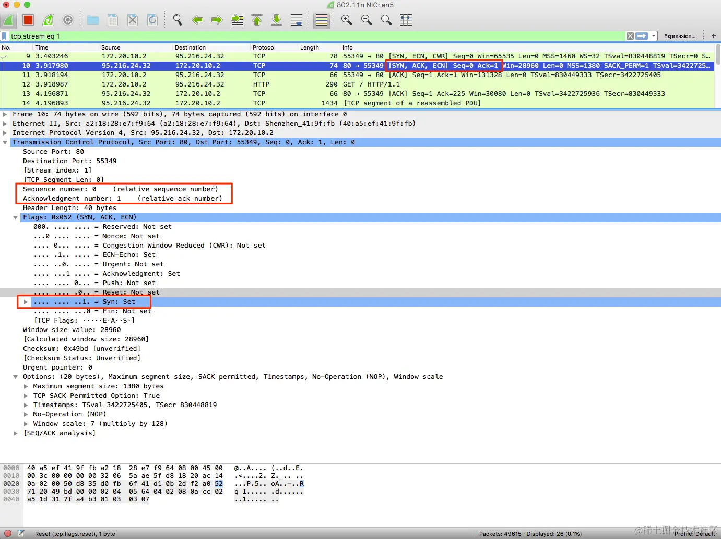Collapse the TCP Options subtree
This screenshot has width=721, height=539.
16,377
